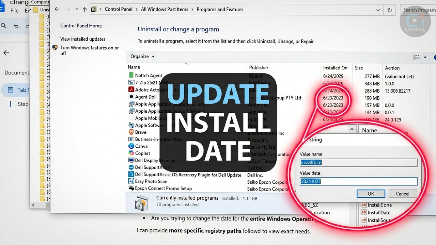Open the recent locations chevron beside forward arrow

[x=77, y=10]
